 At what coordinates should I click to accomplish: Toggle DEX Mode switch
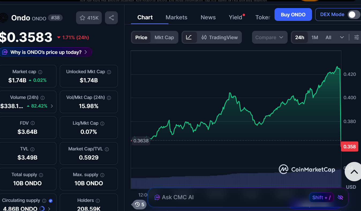[x=354, y=14]
